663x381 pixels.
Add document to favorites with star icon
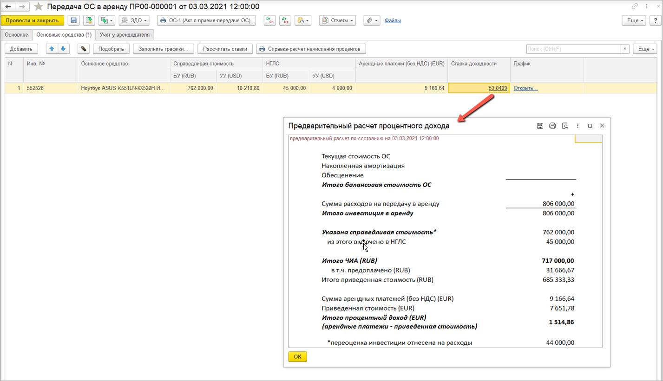pyautogui.click(x=39, y=7)
